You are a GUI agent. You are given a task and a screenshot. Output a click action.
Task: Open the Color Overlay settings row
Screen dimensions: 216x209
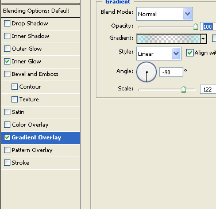click(41, 125)
